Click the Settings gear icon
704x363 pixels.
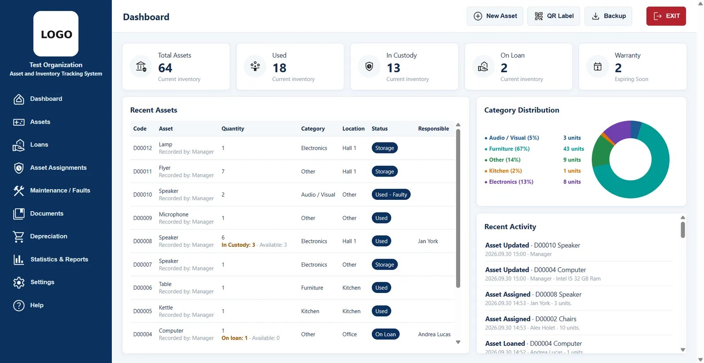pyautogui.click(x=18, y=282)
